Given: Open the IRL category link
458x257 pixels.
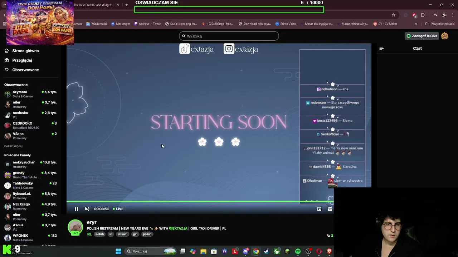Looking at the screenshot, I should click(x=89, y=234).
